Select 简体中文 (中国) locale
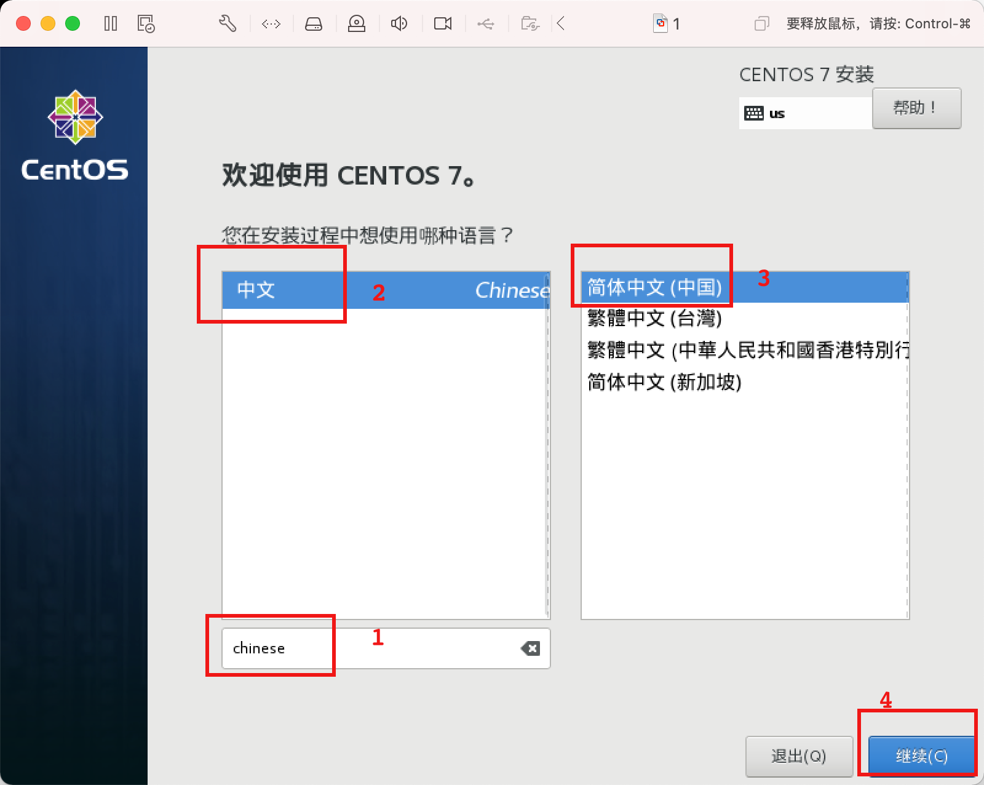 pos(744,287)
